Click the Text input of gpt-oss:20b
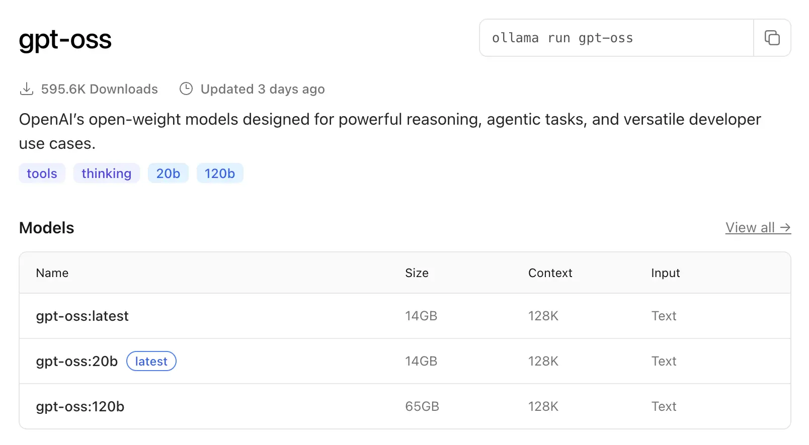The height and width of the screenshot is (445, 809). coord(664,361)
